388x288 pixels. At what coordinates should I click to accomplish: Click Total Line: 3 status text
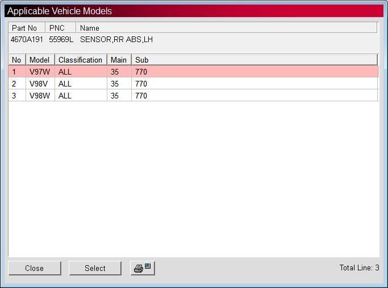tap(359, 268)
